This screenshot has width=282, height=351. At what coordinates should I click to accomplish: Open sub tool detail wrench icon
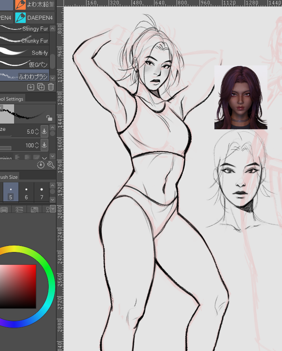tap(51, 165)
